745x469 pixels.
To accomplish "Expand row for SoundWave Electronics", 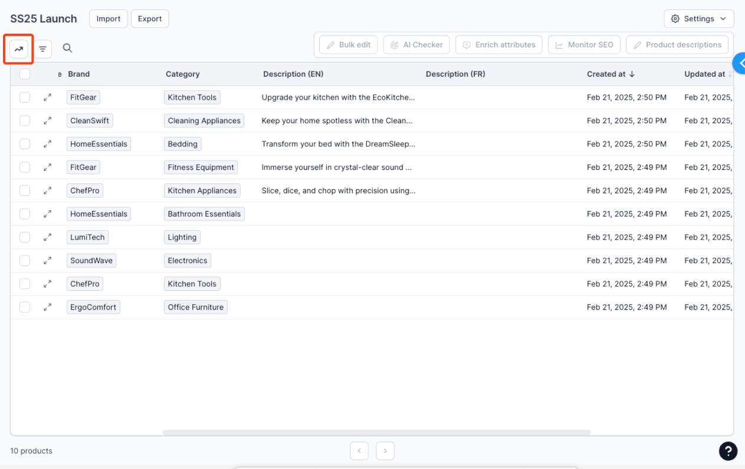I will tap(47, 260).
